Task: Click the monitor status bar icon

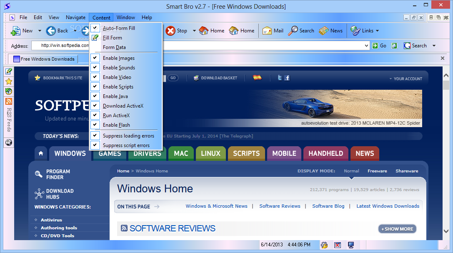Action: tap(351, 245)
